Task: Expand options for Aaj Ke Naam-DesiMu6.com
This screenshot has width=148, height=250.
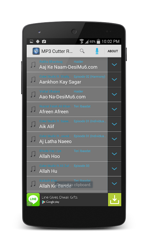Action: pyautogui.click(x=114, y=65)
